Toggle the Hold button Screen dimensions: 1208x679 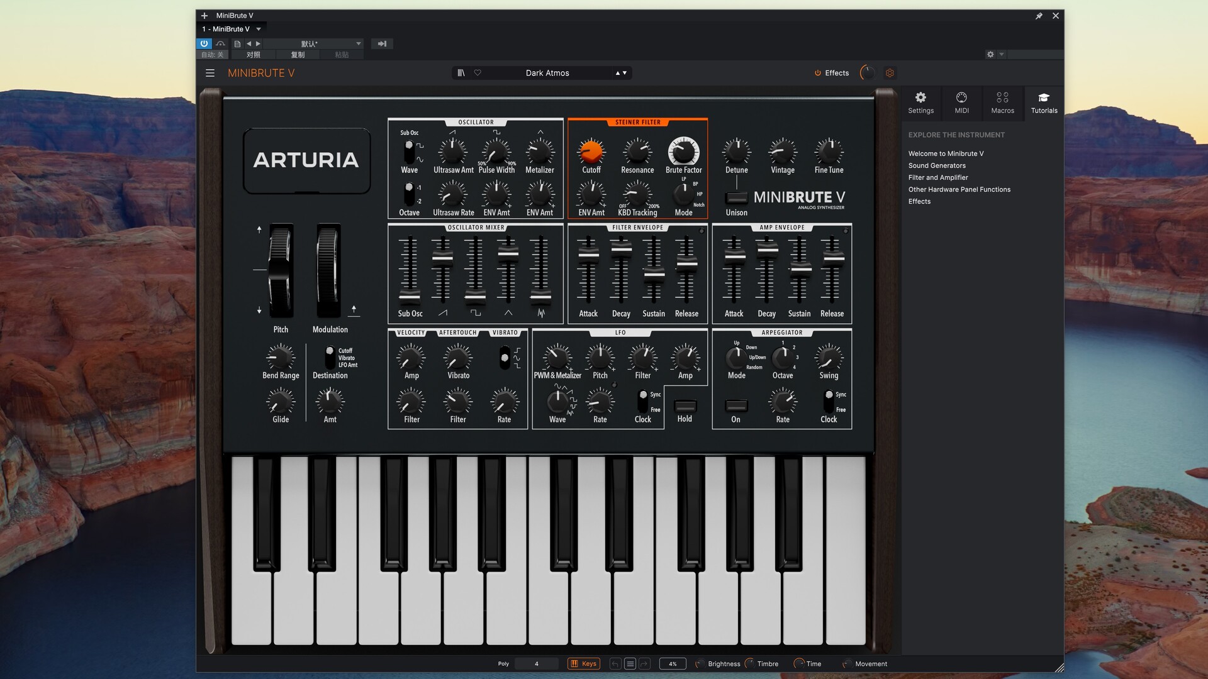coord(685,406)
